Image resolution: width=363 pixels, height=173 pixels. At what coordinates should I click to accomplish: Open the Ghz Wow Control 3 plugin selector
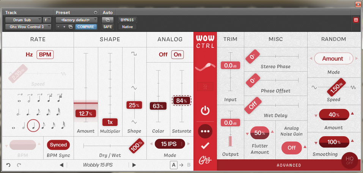28,27
